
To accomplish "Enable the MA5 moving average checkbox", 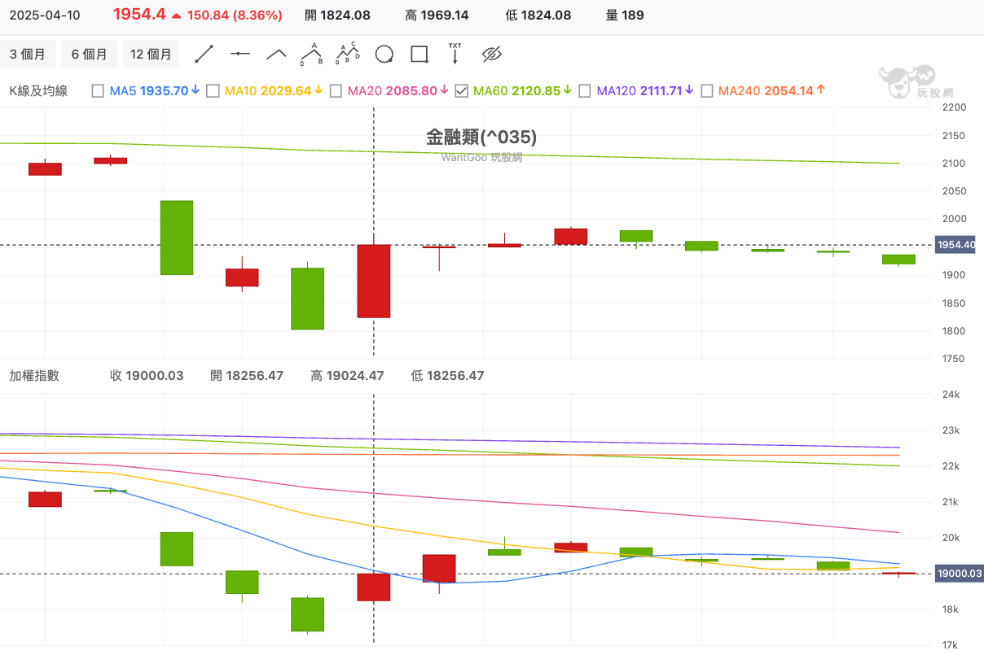I will (98, 91).
